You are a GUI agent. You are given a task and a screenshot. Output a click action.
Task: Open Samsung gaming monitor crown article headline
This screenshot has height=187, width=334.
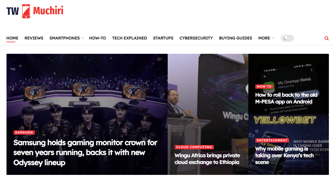(85, 152)
